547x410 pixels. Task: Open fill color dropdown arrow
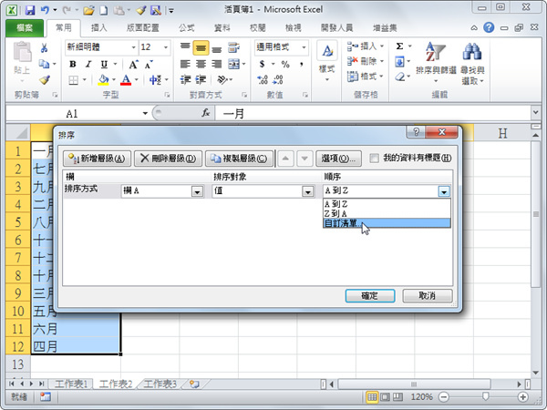[x=114, y=80]
